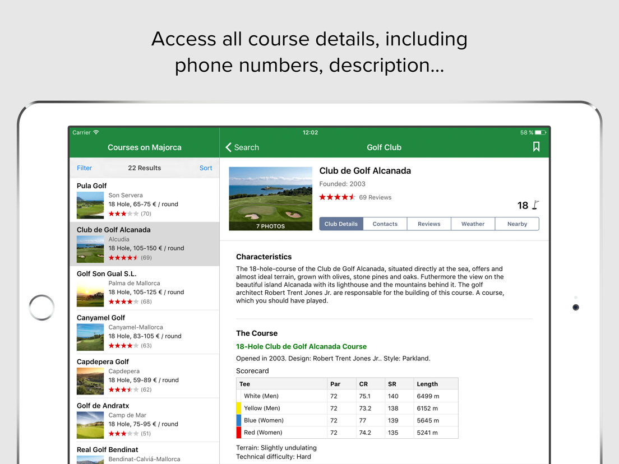Image resolution: width=619 pixels, height=464 pixels.
Task: Tap the Founded: 2003 text
Action: (342, 184)
